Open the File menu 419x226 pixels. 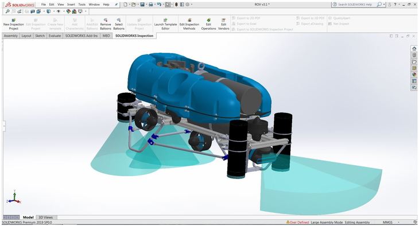pyautogui.click(x=43, y=5)
